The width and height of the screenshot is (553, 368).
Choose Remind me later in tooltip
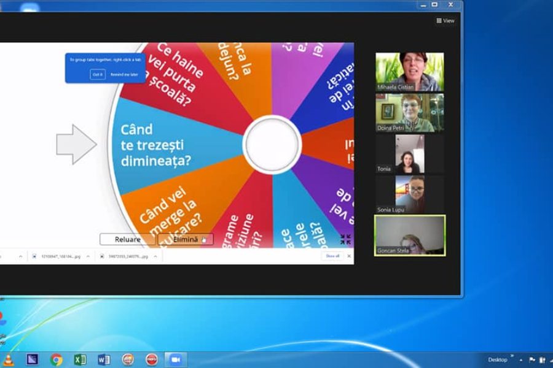[x=124, y=74]
